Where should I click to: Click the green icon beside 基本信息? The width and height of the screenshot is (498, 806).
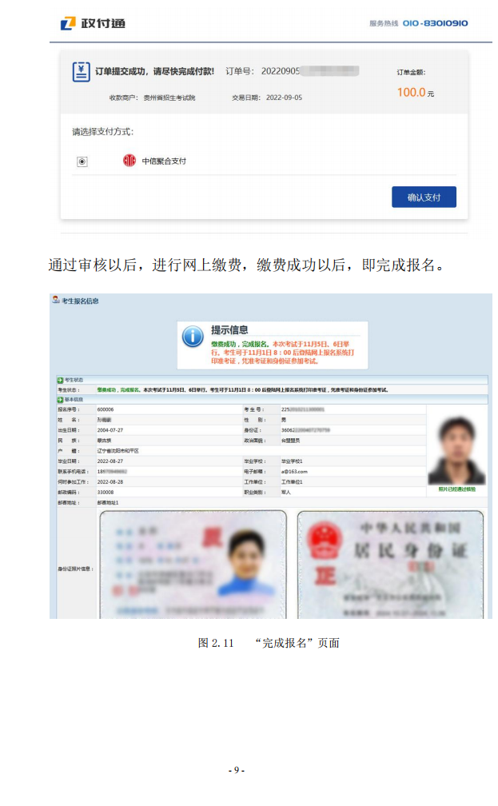point(60,398)
